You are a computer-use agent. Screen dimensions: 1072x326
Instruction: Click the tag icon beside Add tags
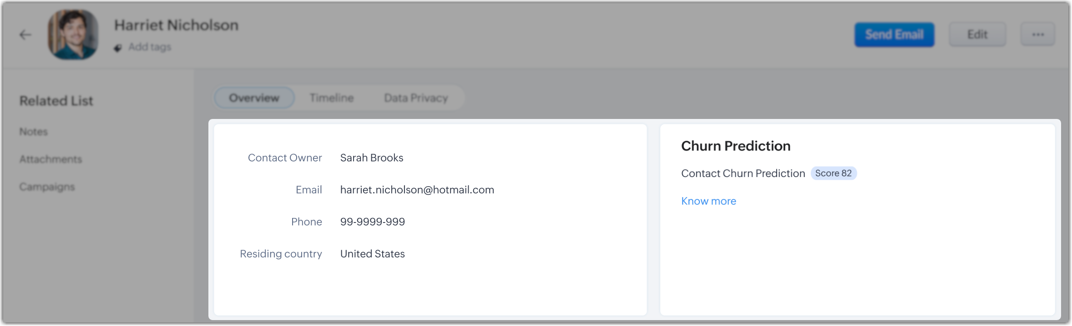click(118, 48)
